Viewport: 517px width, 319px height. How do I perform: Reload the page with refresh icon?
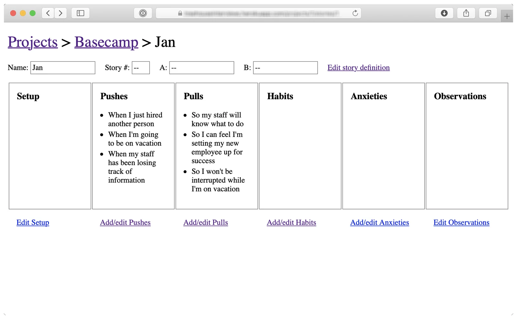[355, 13]
